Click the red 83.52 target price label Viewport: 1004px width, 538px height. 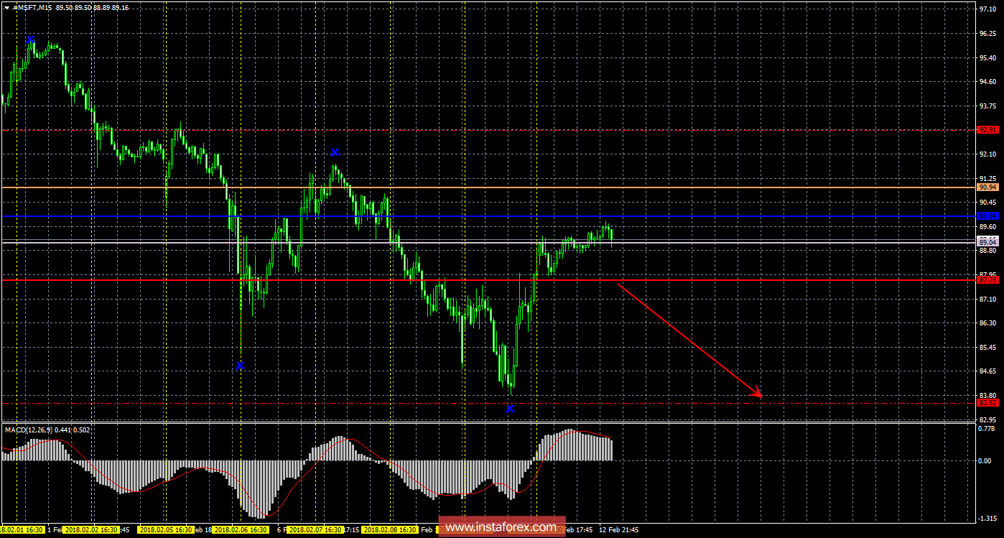pyautogui.click(x=988, y=403)
